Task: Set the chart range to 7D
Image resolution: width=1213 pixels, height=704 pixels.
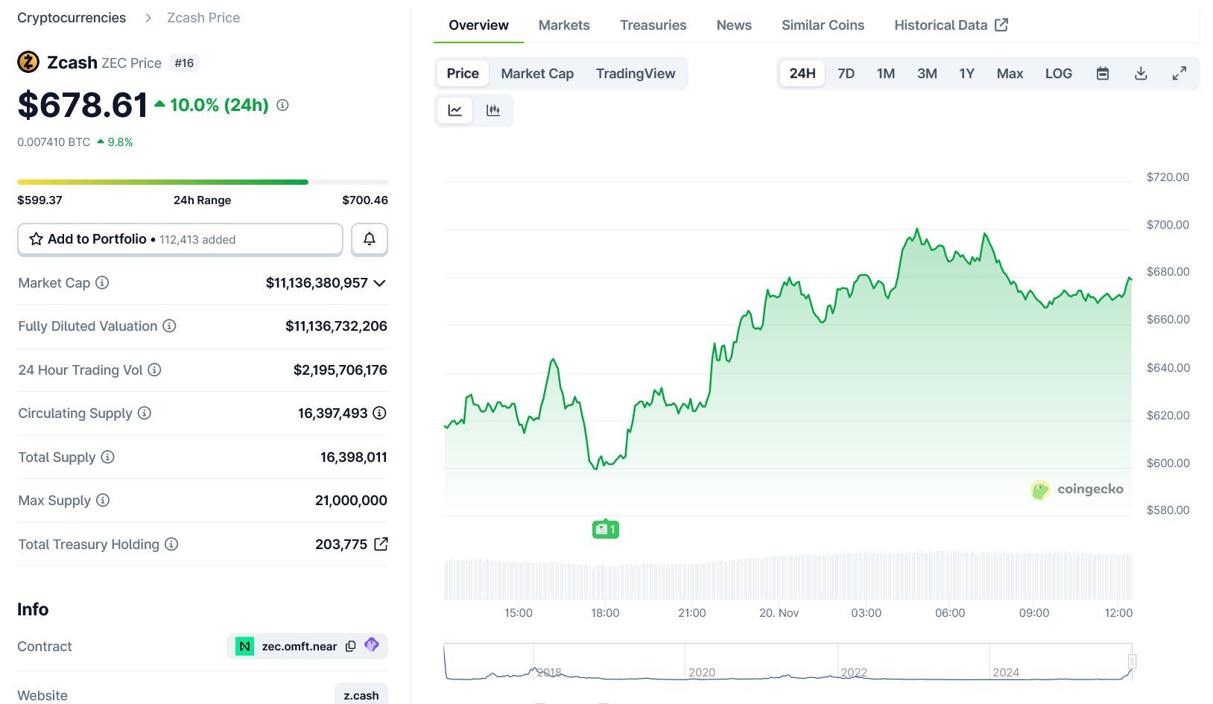Action: [846, 74]
